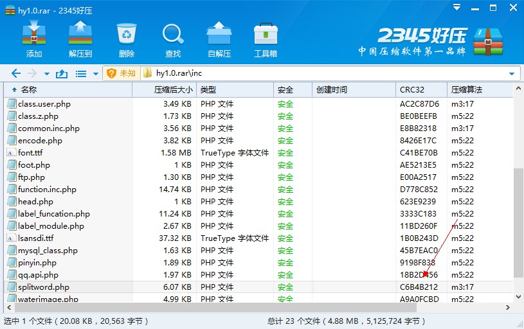Click the 安全 status of ftp.php
524x329 pixels.
285,177
